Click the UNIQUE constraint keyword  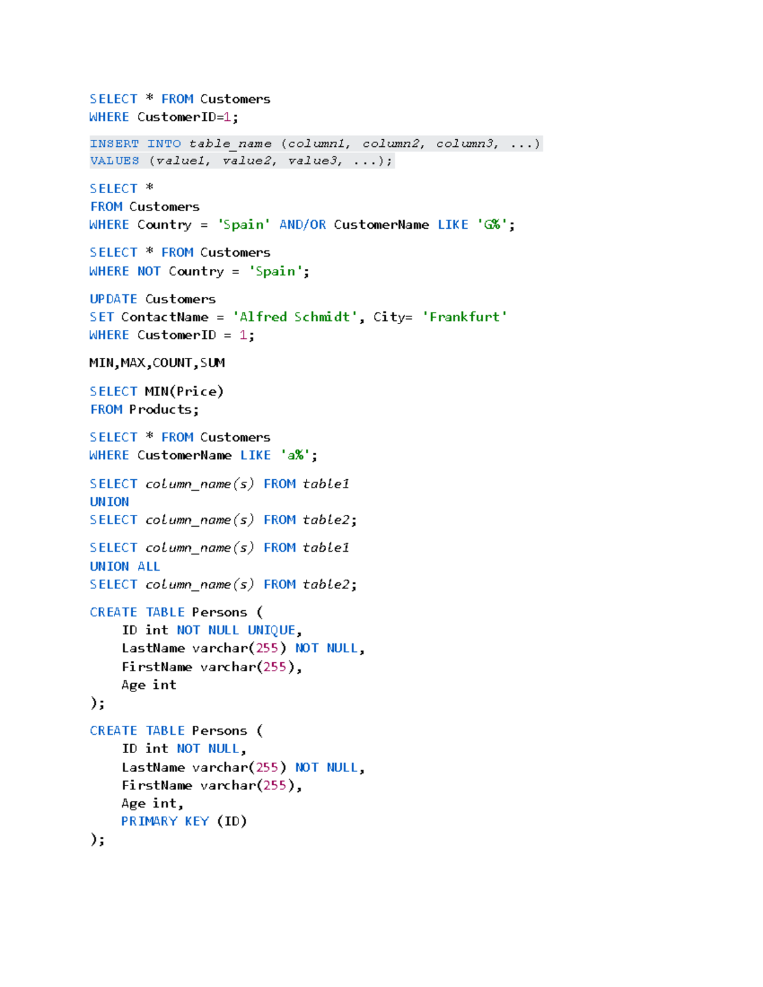coord(272,630)
